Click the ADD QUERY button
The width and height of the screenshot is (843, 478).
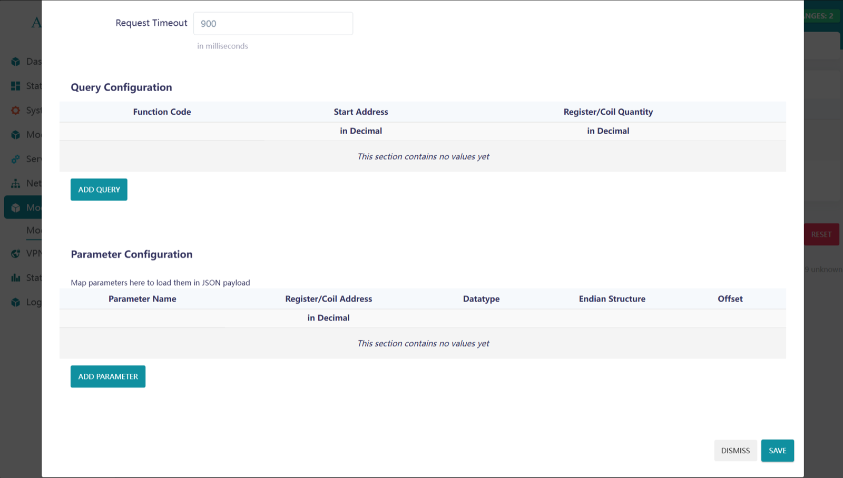coord(99,190)
